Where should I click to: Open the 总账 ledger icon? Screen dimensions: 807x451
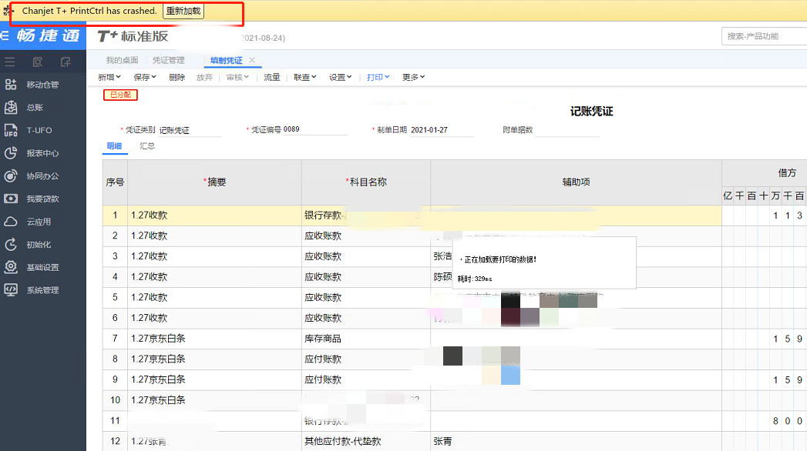[11, 107]
